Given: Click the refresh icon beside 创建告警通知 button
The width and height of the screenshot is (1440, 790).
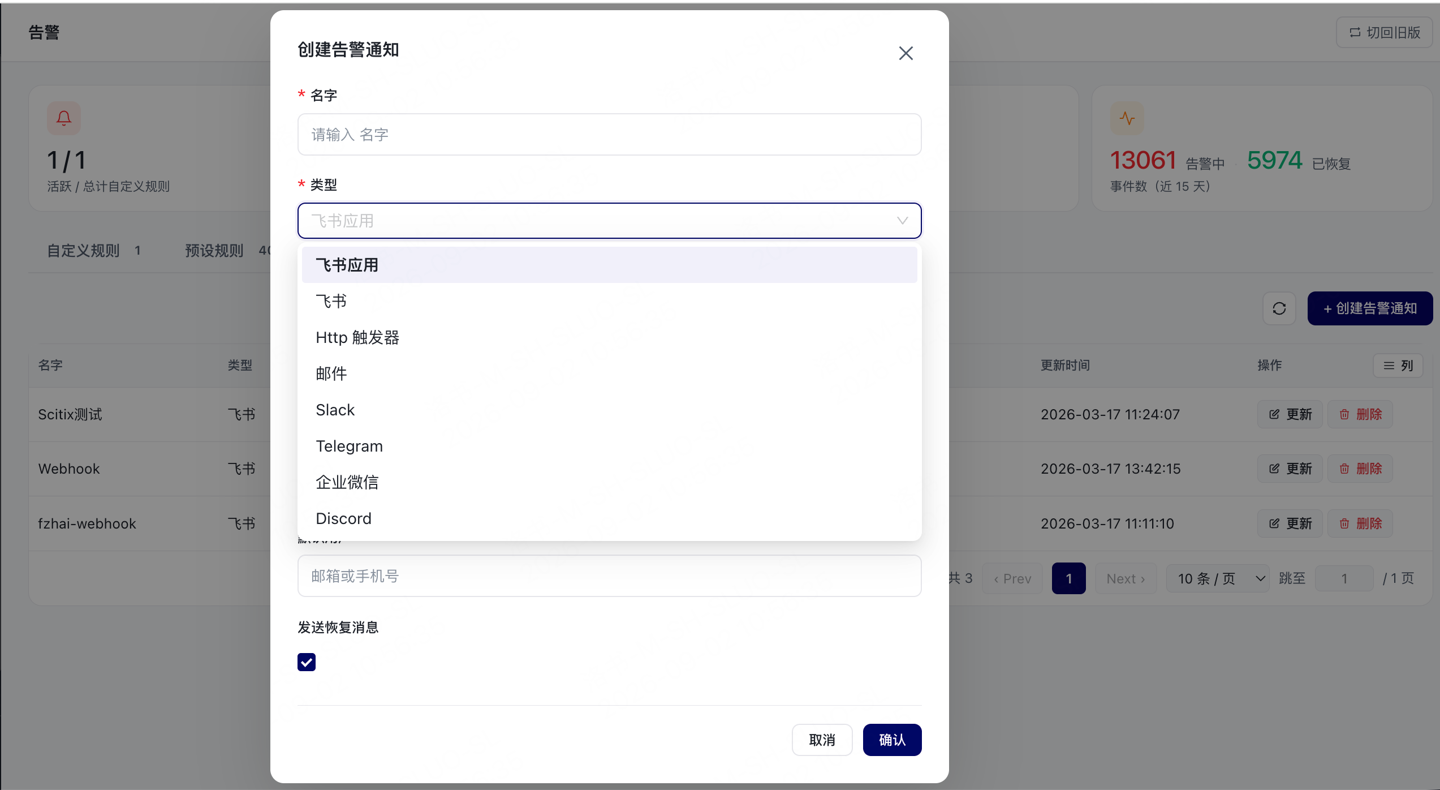Looking at the screenshot, I should pos(1279,308).
